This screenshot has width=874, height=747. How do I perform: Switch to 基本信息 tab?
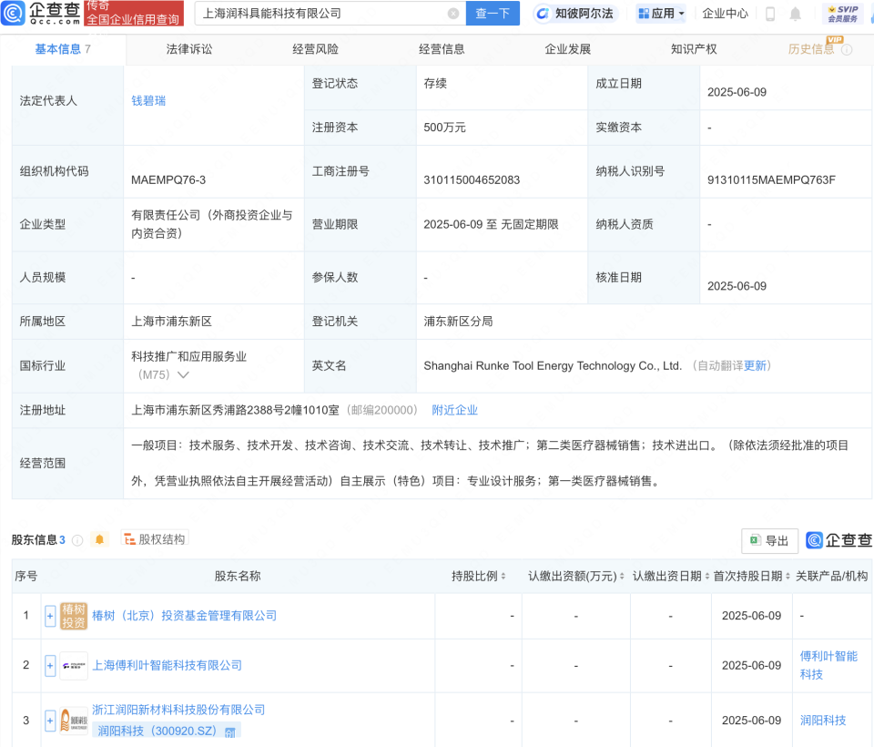point(63,49)
